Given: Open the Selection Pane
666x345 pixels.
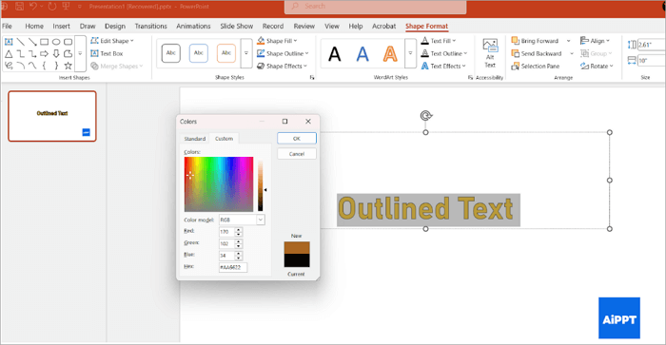Looking at the screenshot, I should tap(535, 67).
